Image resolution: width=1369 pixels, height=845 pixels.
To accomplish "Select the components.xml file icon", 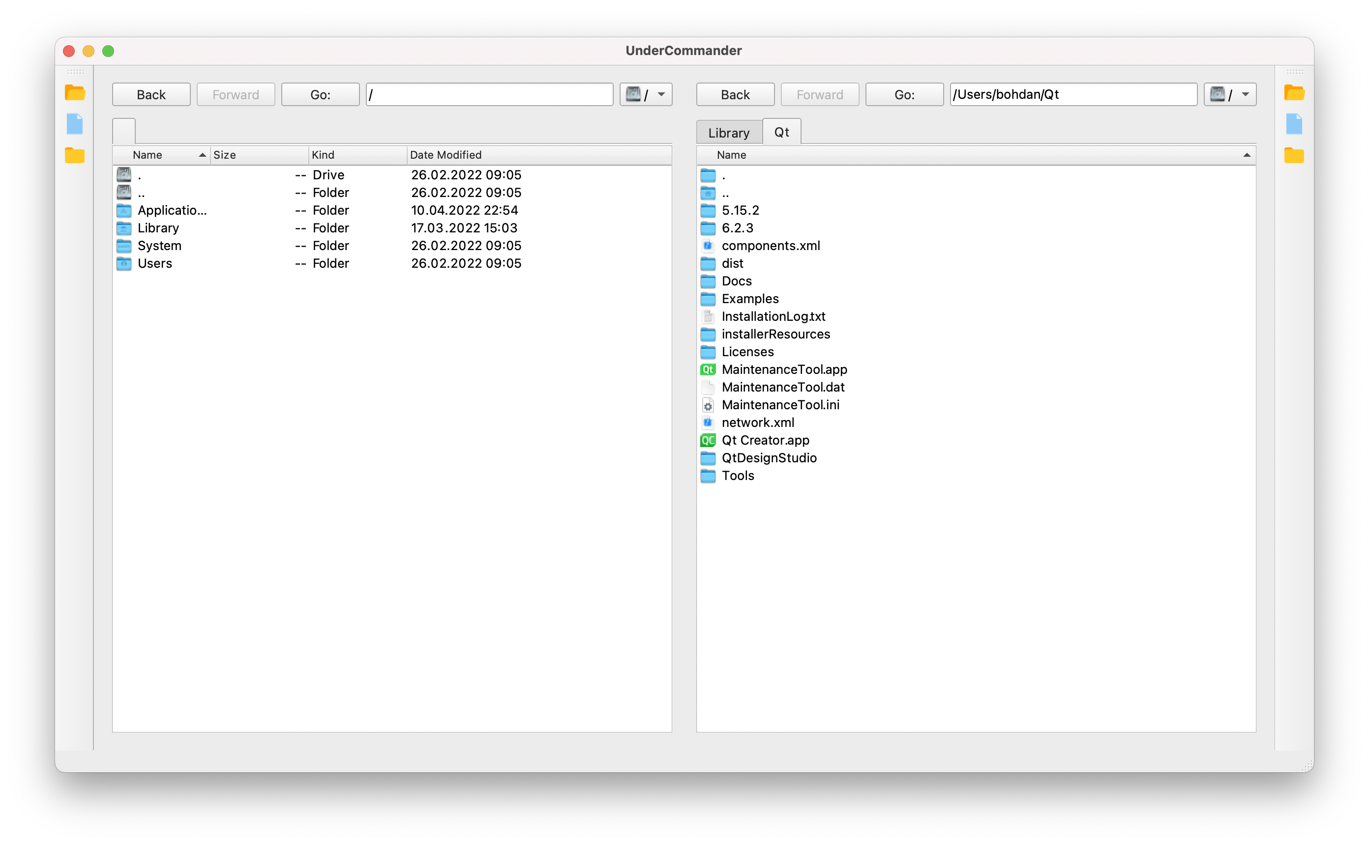I will click(x=708, y=246).
